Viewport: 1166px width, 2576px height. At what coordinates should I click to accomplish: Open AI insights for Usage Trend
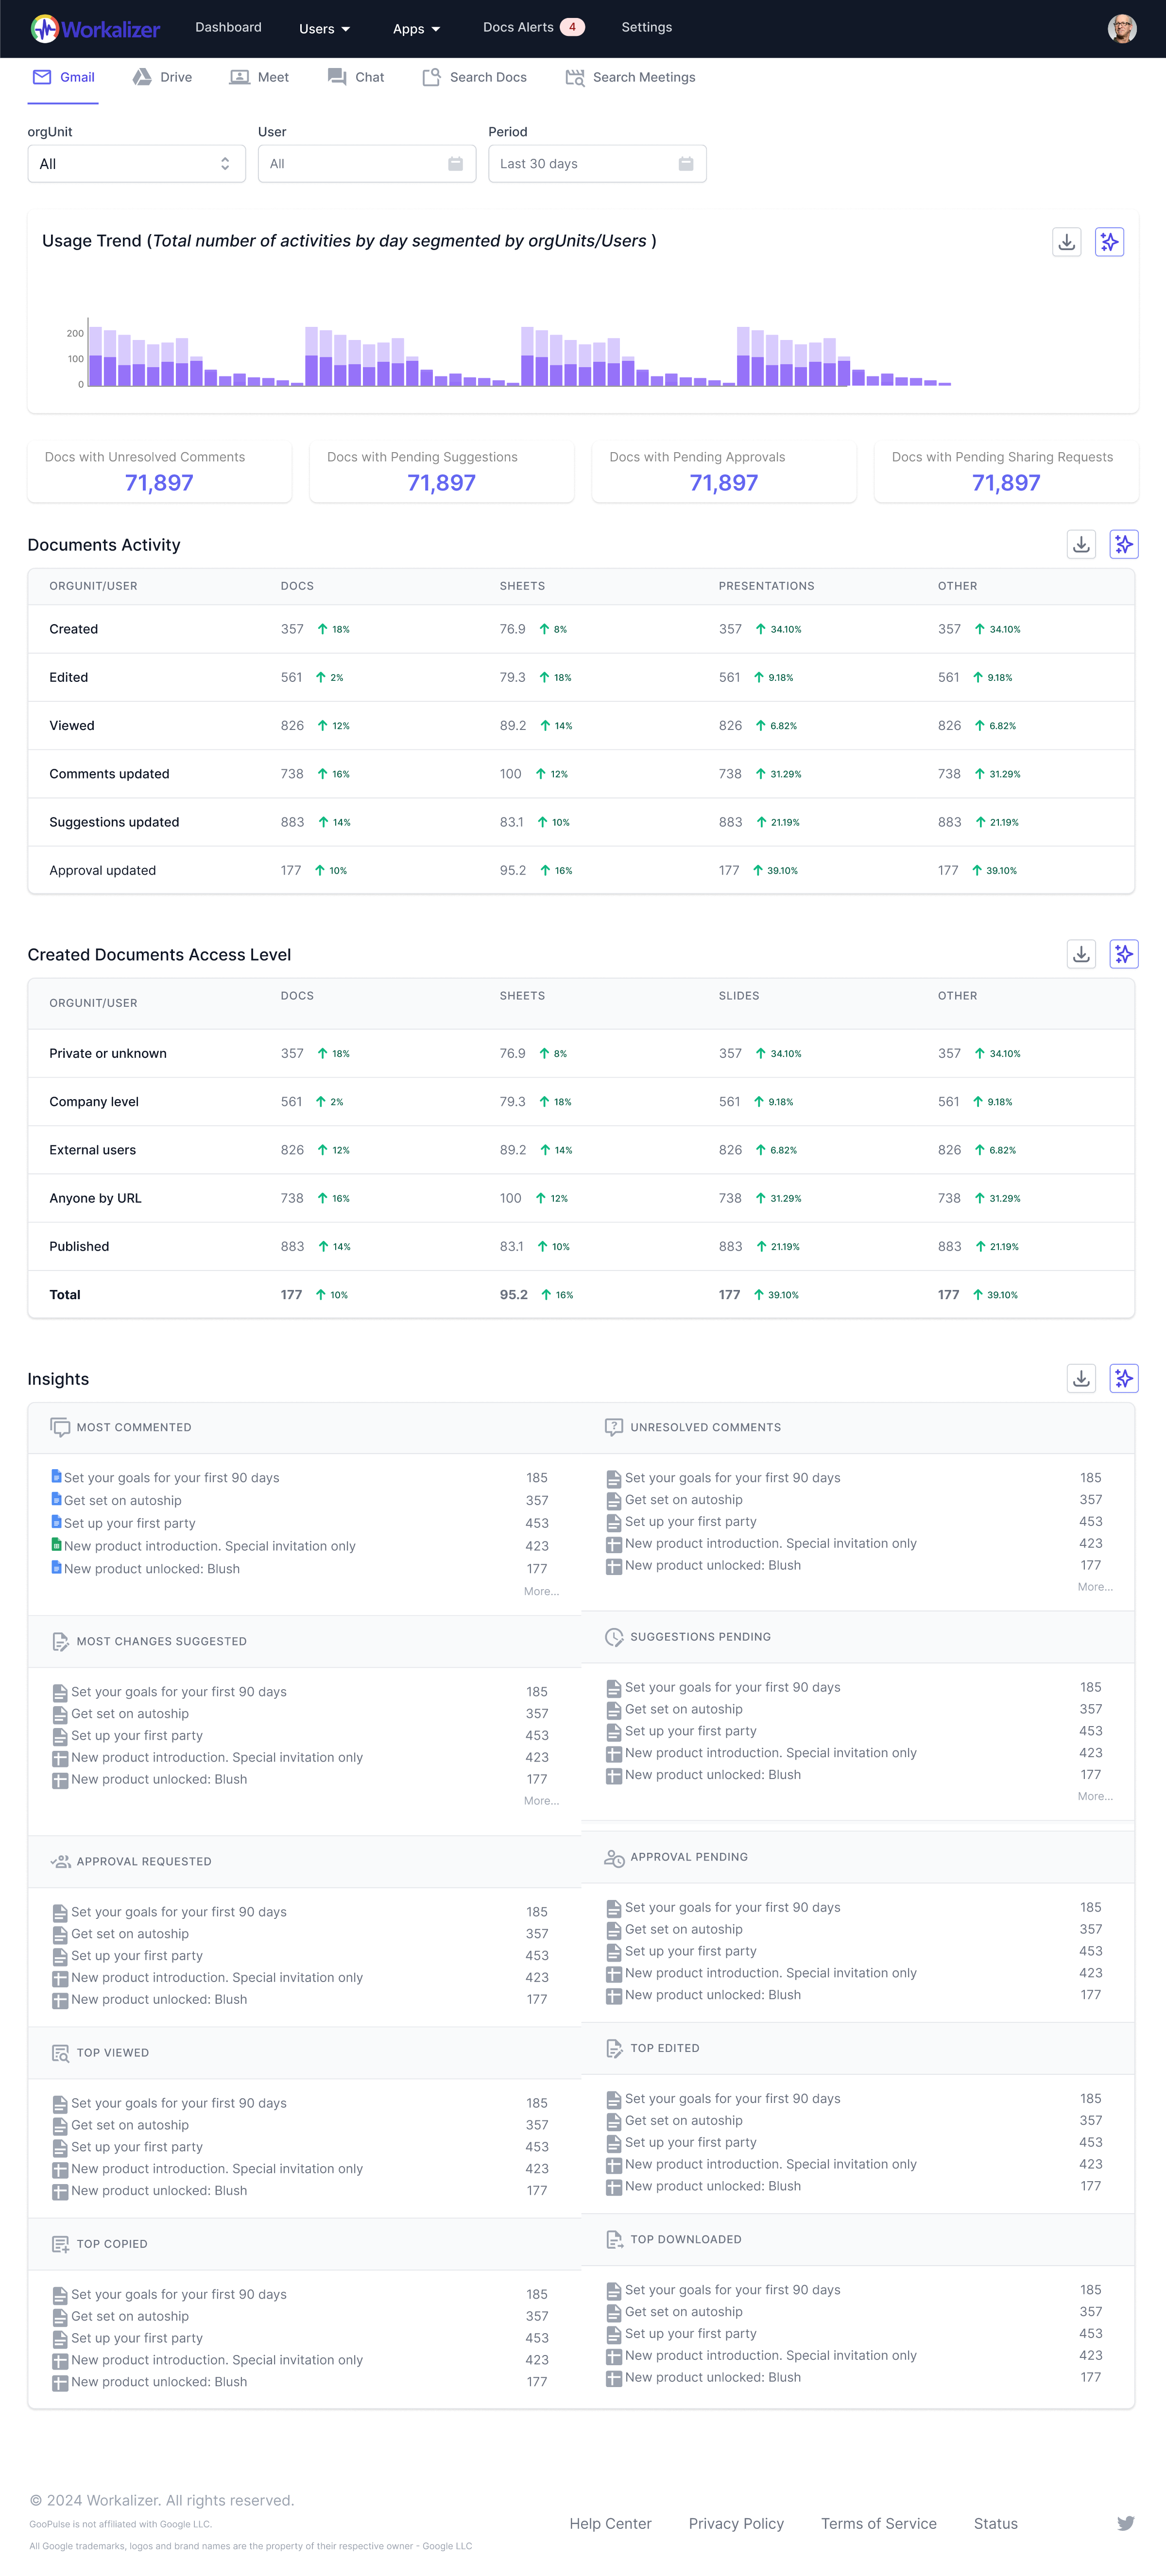coord(1110,242)
